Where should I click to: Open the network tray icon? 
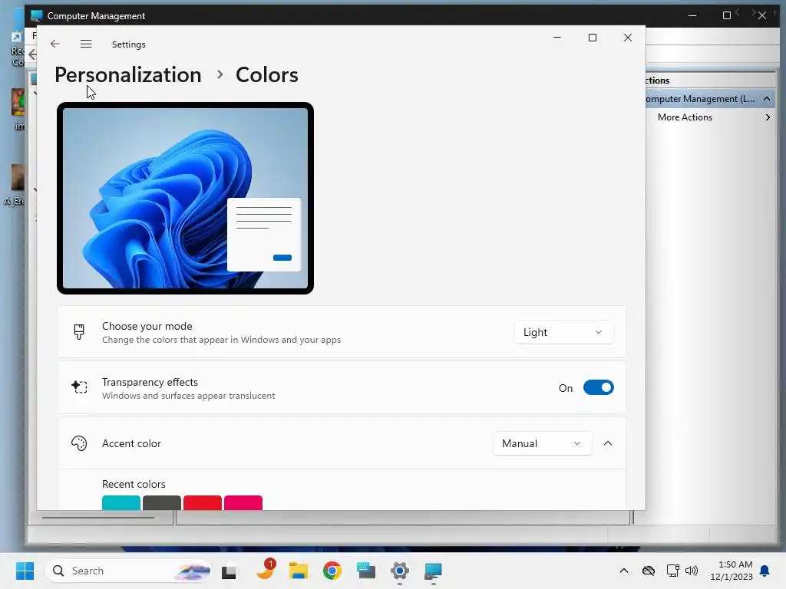(x=672, y=571)
